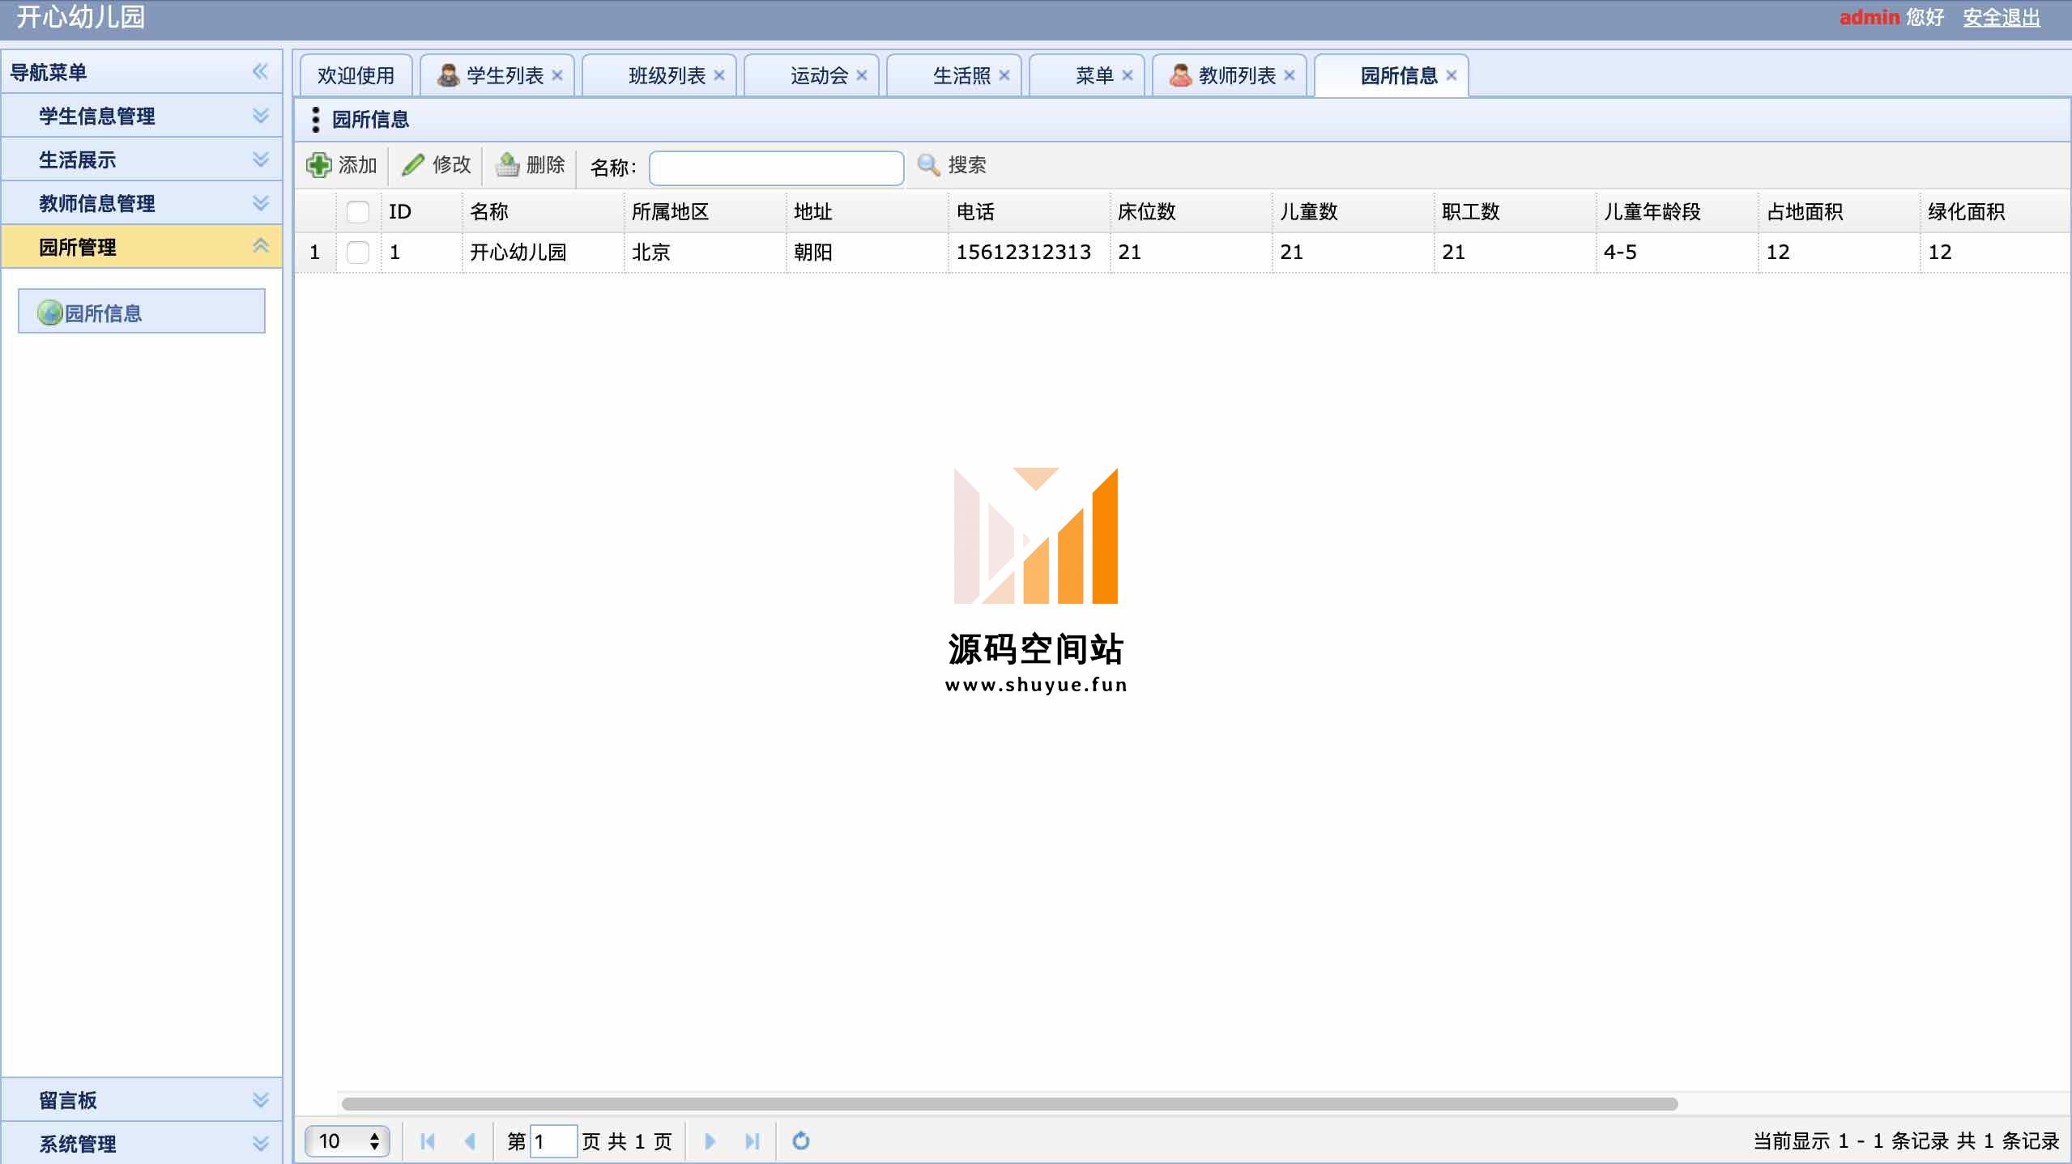
Task: Click the teacher avatar icon on 教师列表 tab
Action: pos(1180,75)
